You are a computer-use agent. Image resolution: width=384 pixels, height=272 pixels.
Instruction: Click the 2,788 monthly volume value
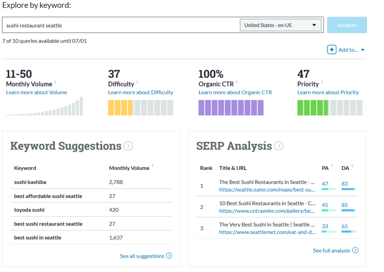[x=116, y=182]
